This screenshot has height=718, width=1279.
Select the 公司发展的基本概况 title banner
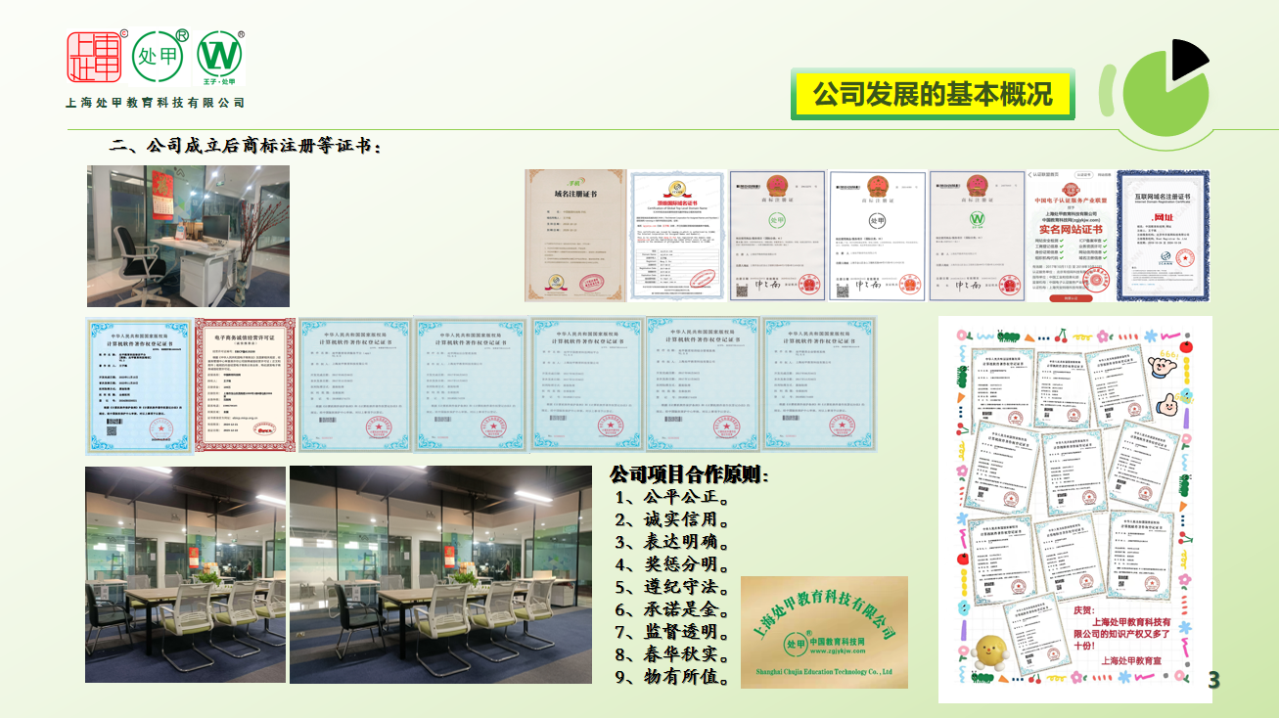click(x=932, y=95)
